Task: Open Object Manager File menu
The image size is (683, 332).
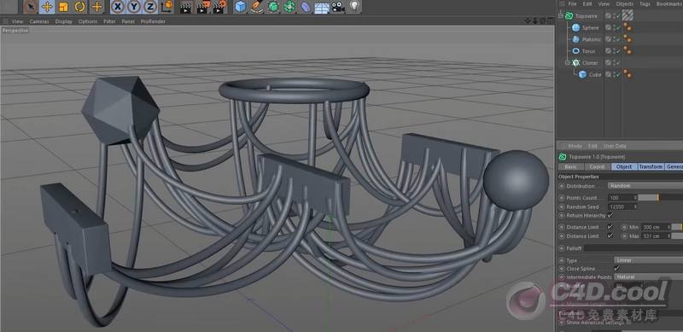Action: pos(572,3)
